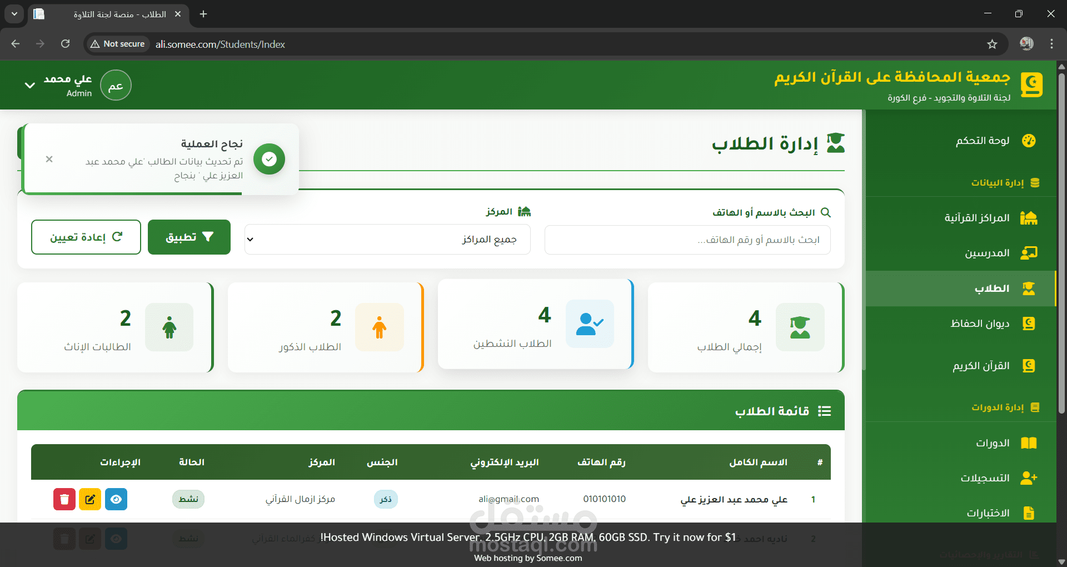Click the teacher icon beside المدرسين
1067x567 pixels.
coord(1029,253)
